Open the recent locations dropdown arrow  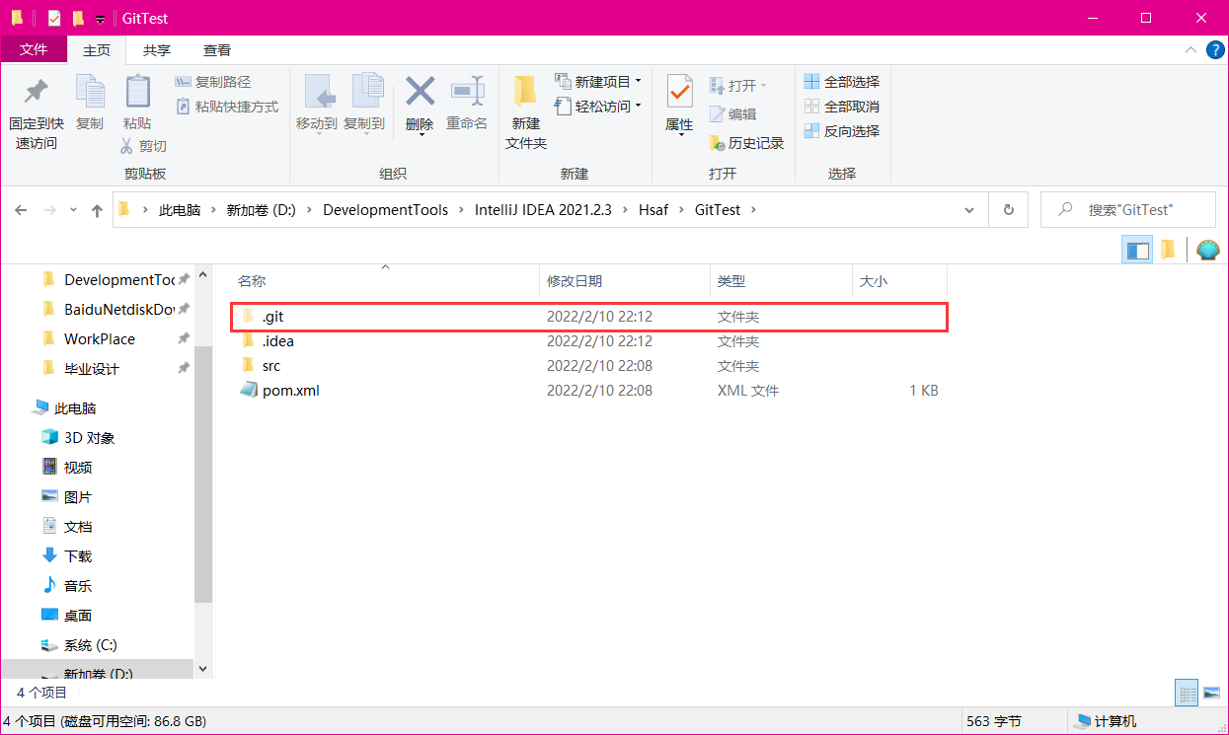(74, 210)
